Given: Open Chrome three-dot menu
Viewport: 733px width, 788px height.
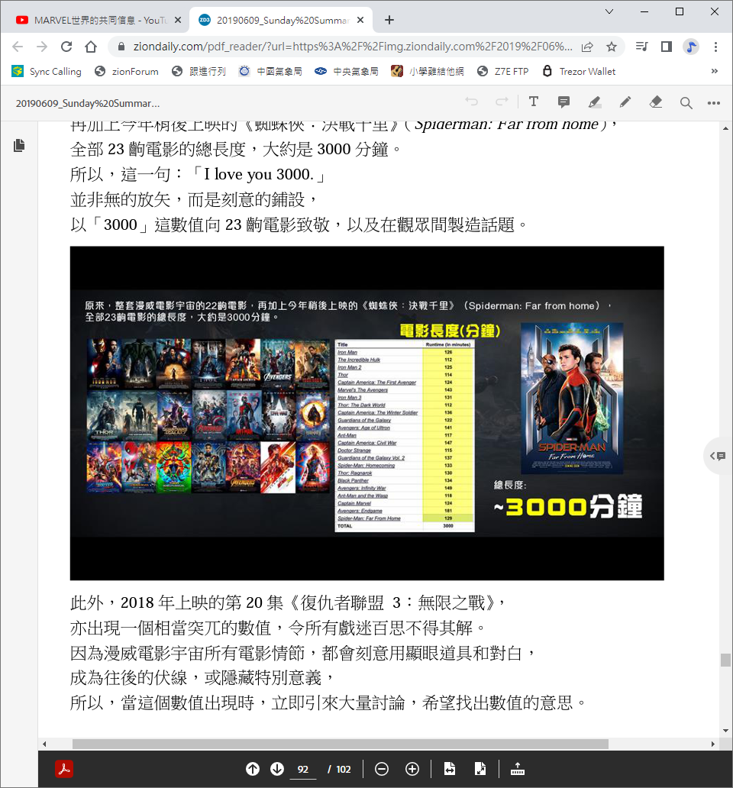Looking at the screenshot, I should click(715, 47).
